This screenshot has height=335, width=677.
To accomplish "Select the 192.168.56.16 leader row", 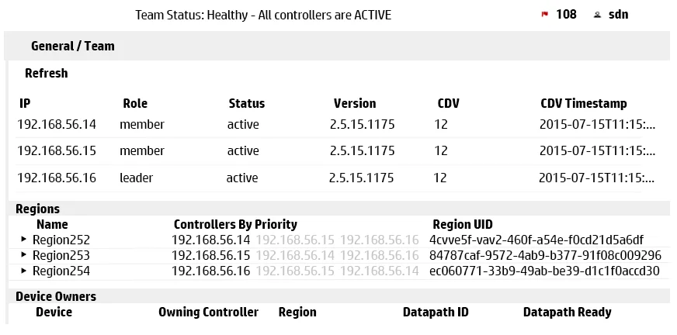I will (x=328, y=178).
